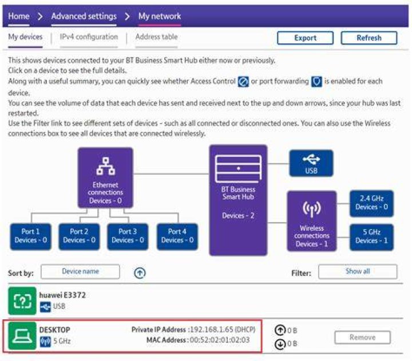Open the Device name sort dropdown

coord(80,271)
